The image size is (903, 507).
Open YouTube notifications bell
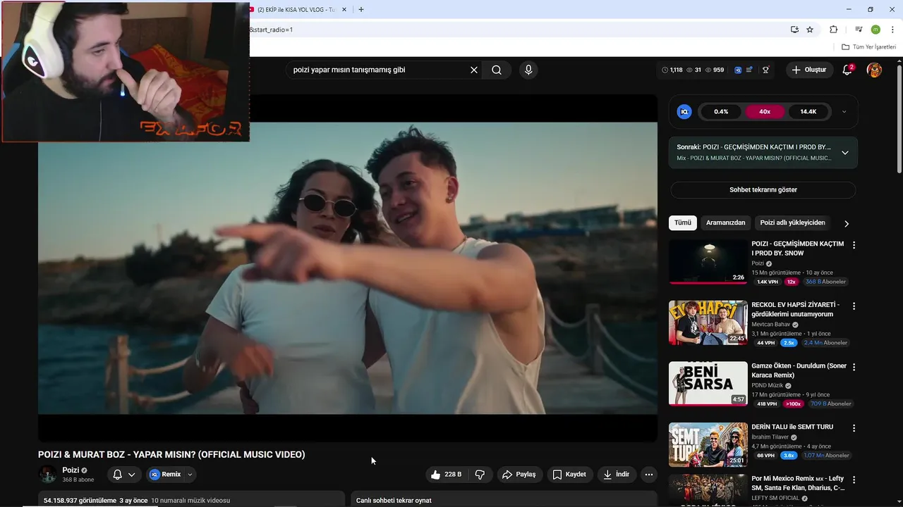pos(848,70)
